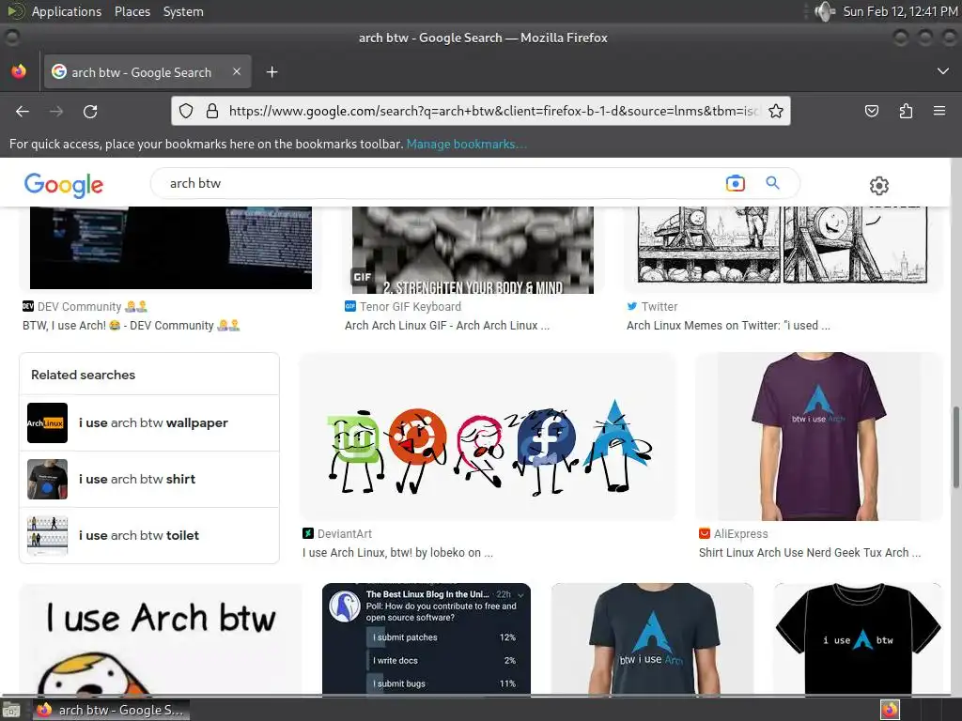Open the dark blue 'btw i use Arch' shirt image
This screenshot has height=721, width=962.
point(652,638)
